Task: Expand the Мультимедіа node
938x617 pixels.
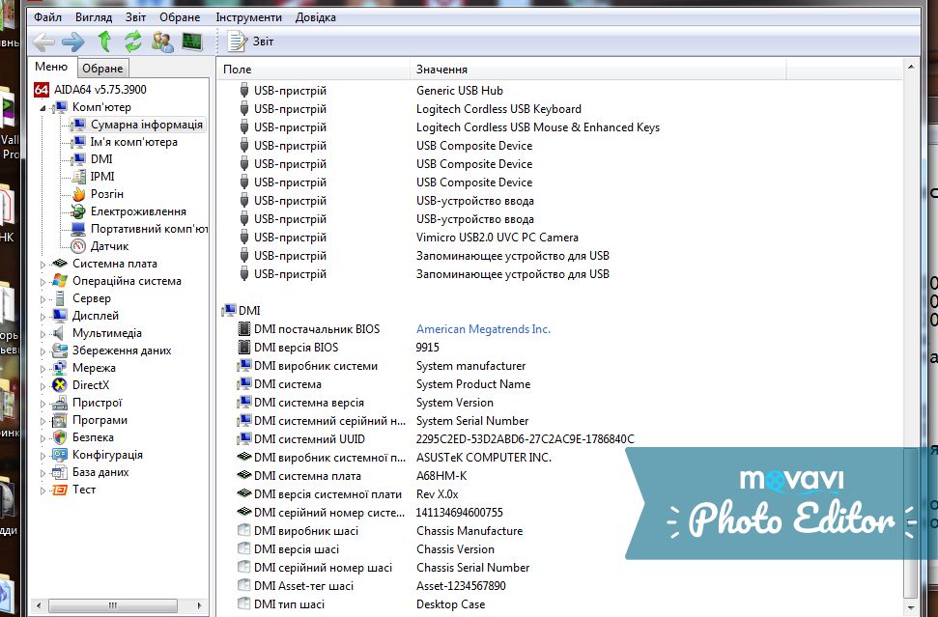Action: (43, 334)
